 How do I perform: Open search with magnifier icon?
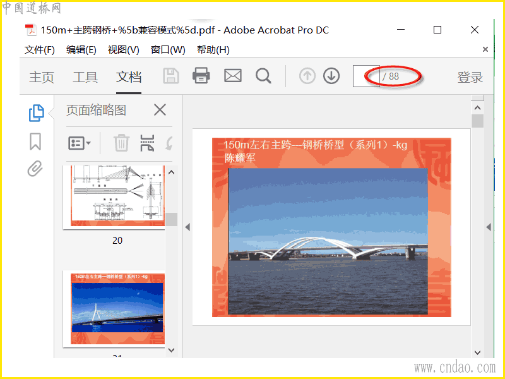263,76
